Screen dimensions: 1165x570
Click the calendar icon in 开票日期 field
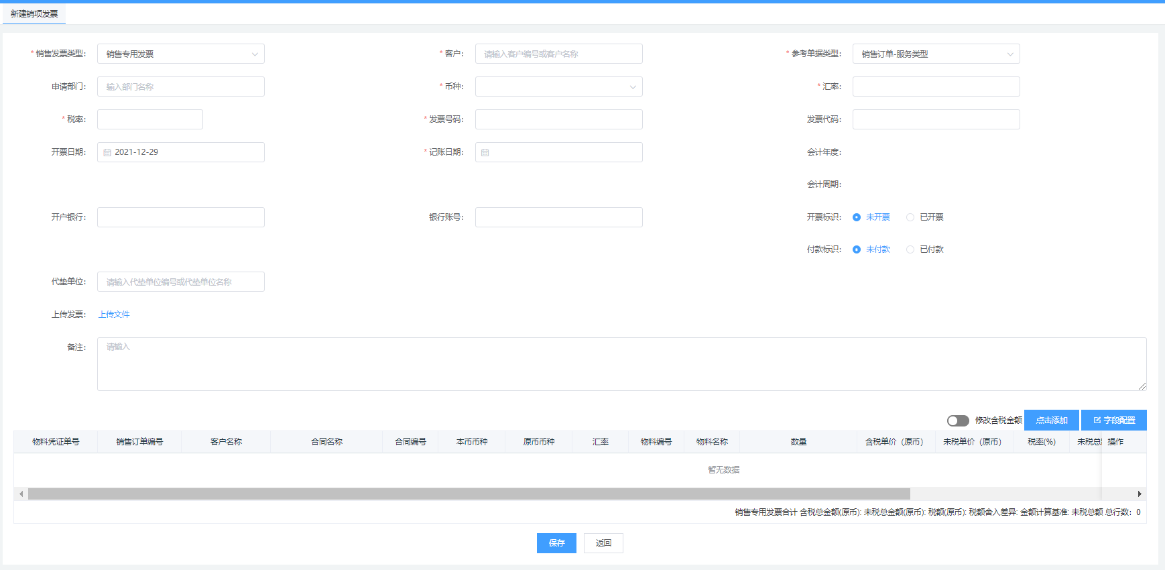click(x=107, y=153)
